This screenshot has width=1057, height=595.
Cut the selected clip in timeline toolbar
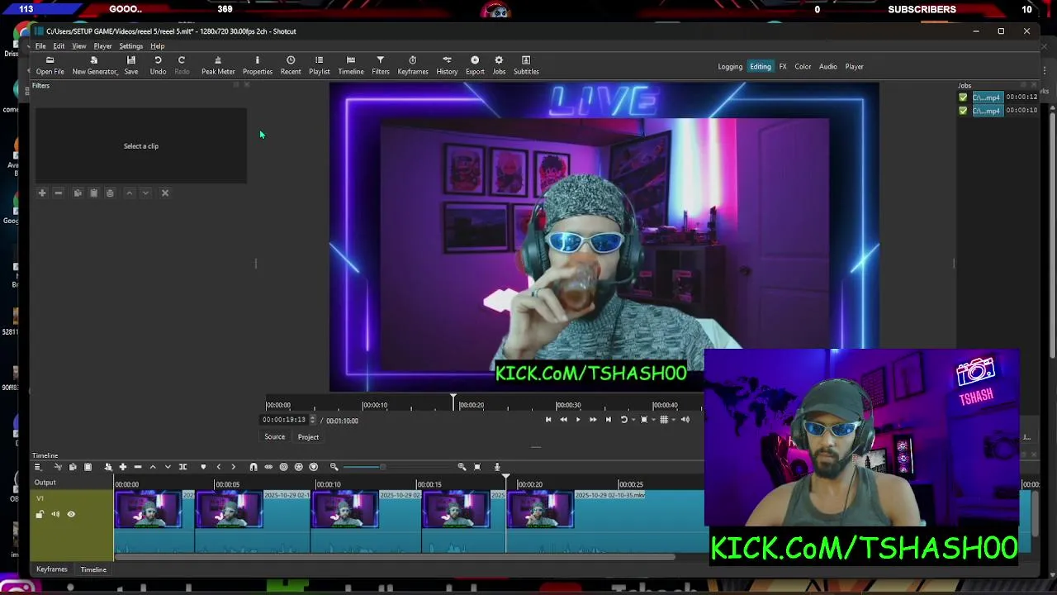pos(58,467)
